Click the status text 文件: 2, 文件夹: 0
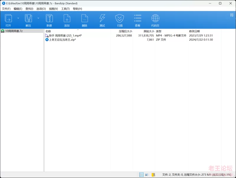The height and width of the screenshot is (178, 236). click(172, 175)
